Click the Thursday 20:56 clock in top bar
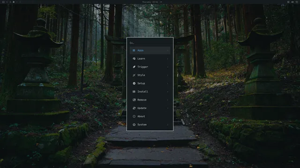The height and width of the screenshot is (168, 300). click(150, 2)
